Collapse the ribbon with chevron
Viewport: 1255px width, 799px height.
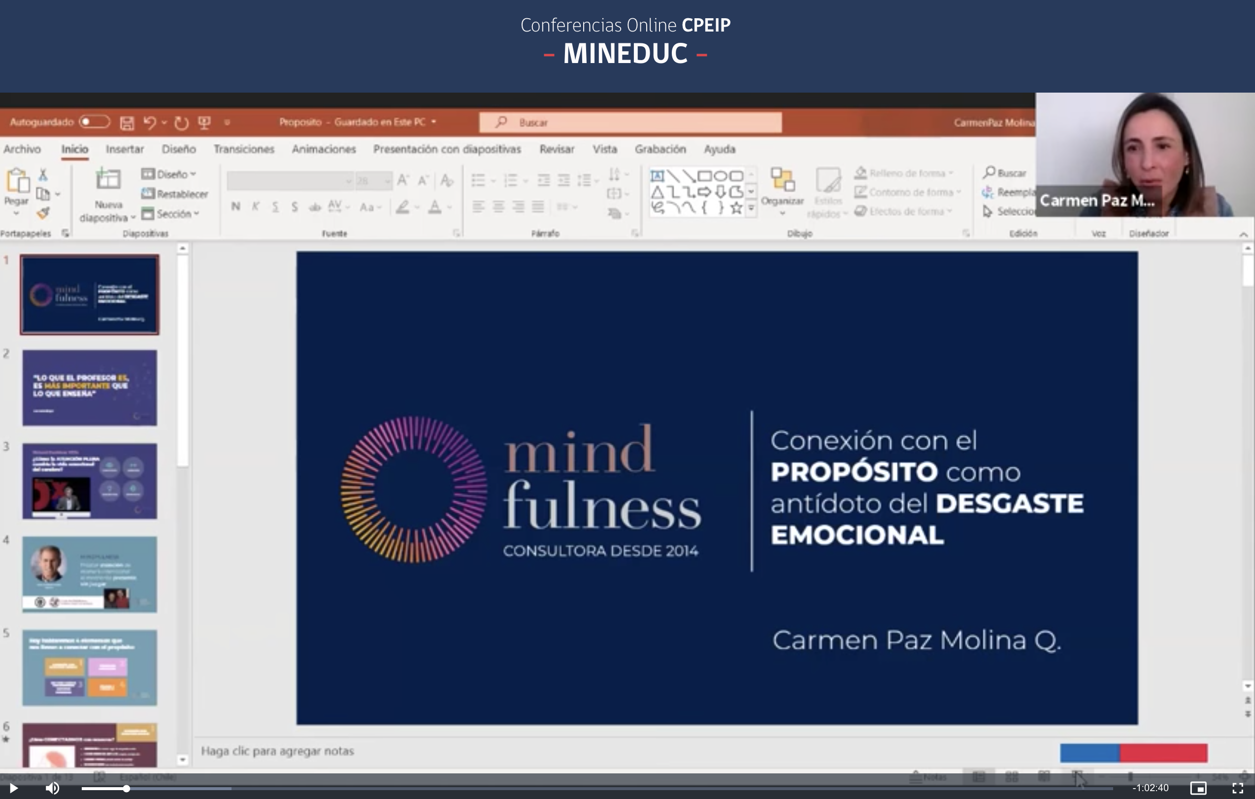(x=1244, y=234)
